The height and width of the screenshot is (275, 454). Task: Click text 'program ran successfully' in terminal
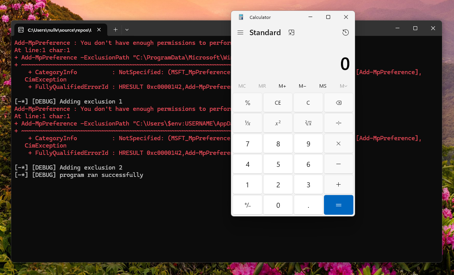coord(101,175)
